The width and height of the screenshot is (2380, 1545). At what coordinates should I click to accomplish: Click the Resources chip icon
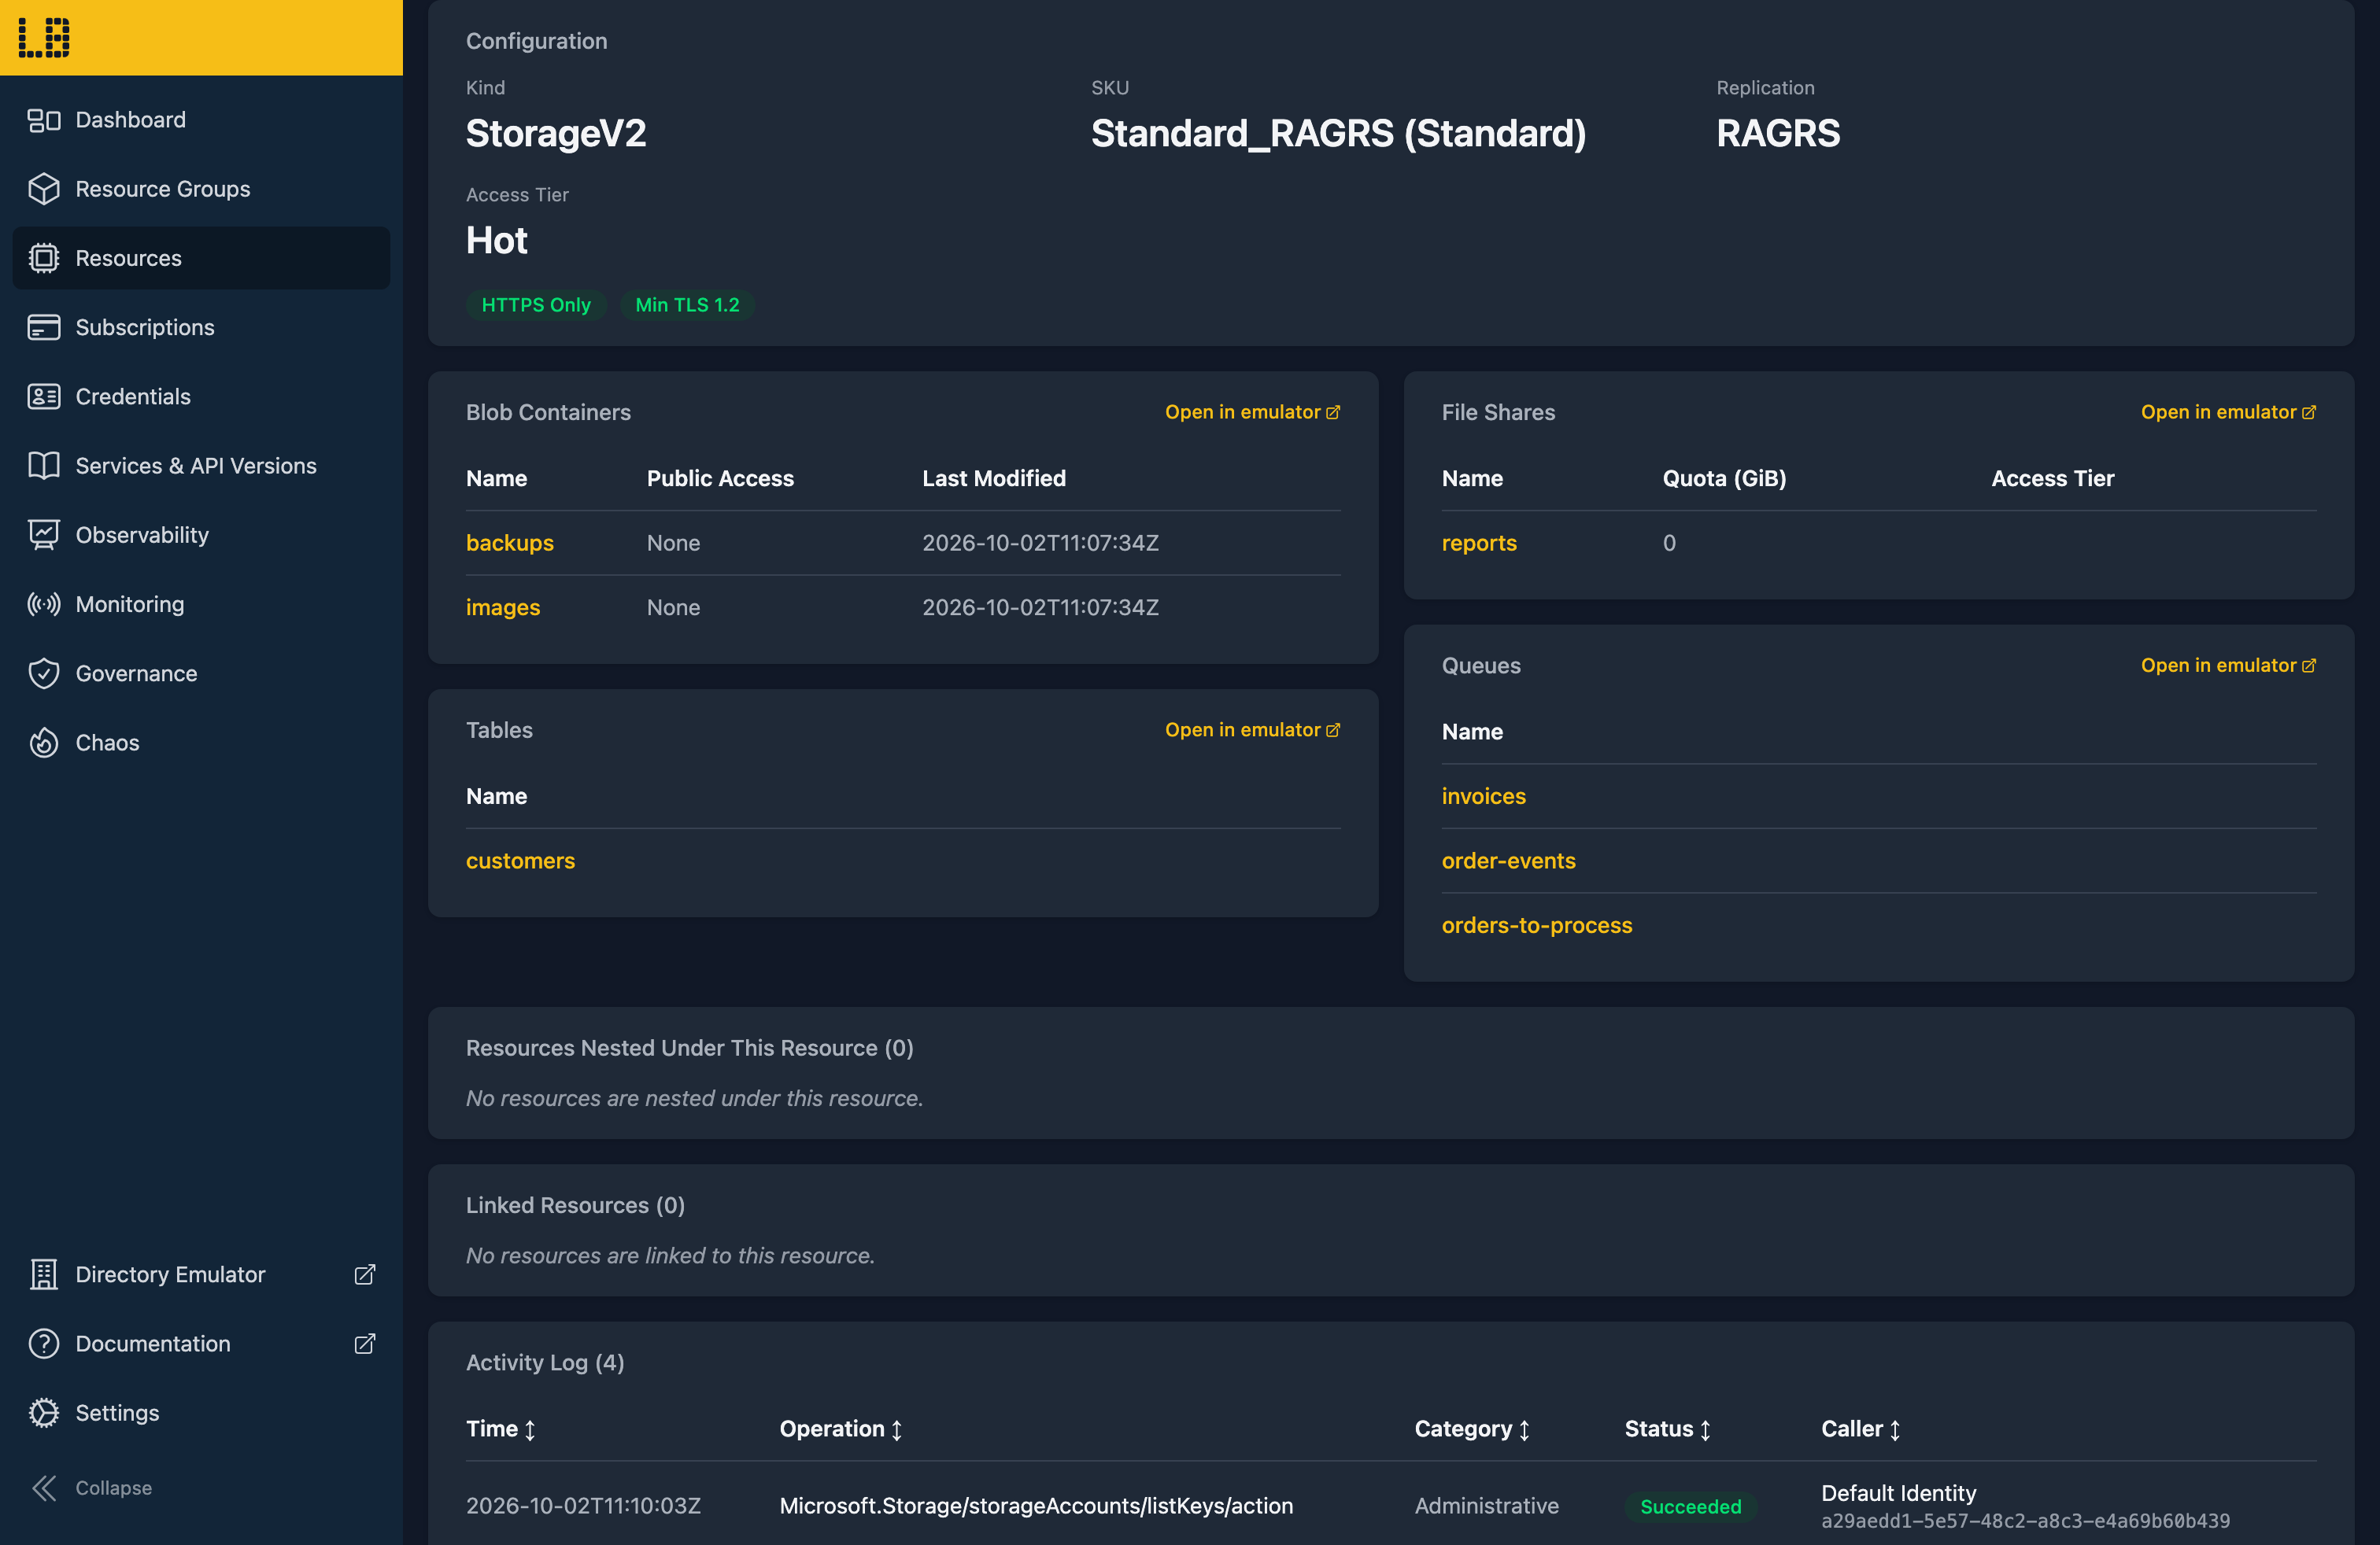[x=43, y=258]
